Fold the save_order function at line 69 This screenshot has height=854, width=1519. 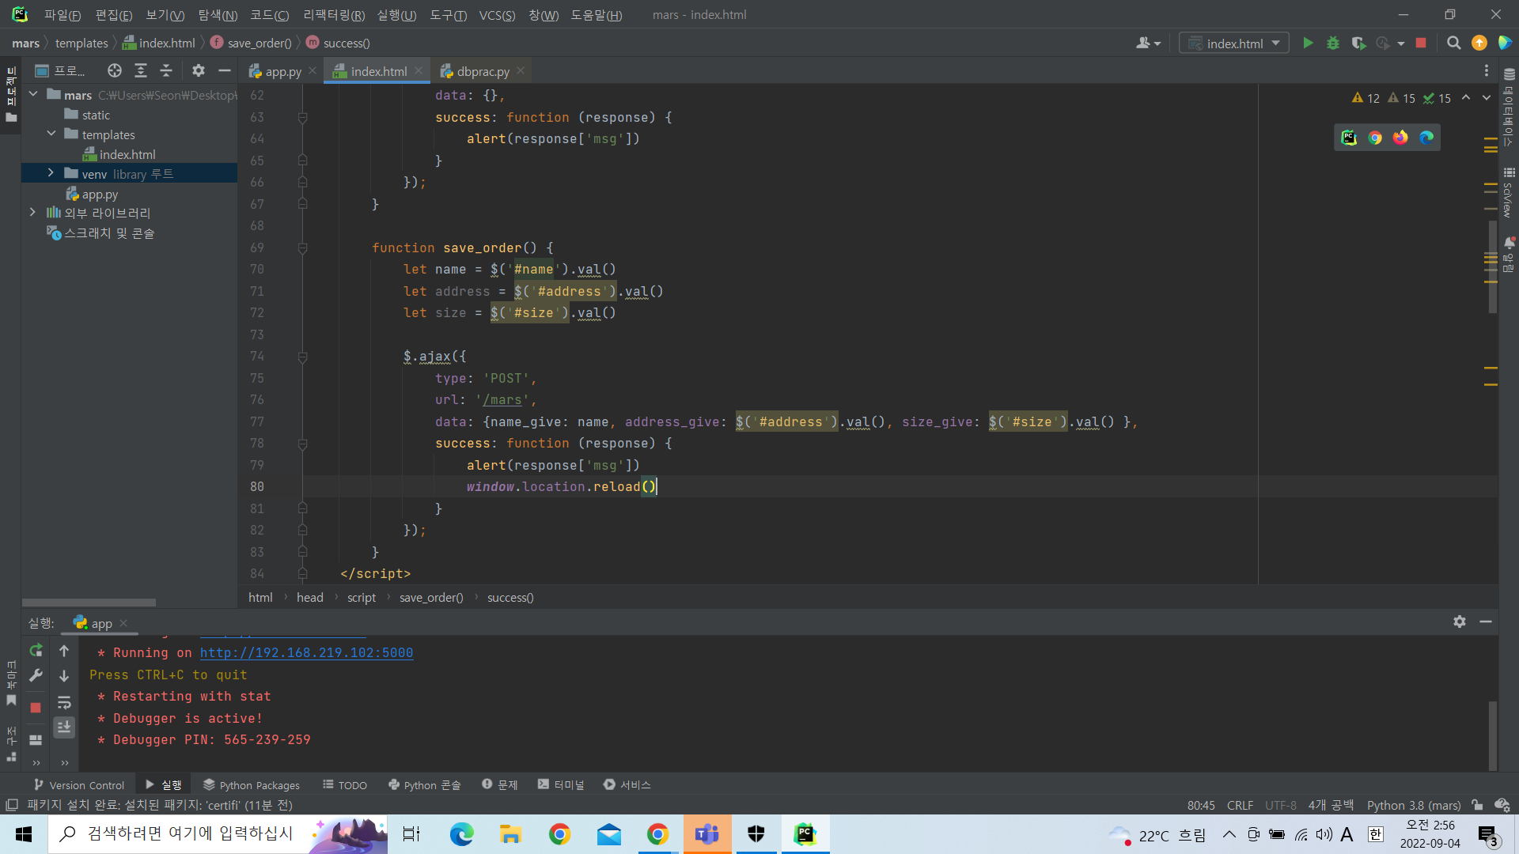(302, 248)
